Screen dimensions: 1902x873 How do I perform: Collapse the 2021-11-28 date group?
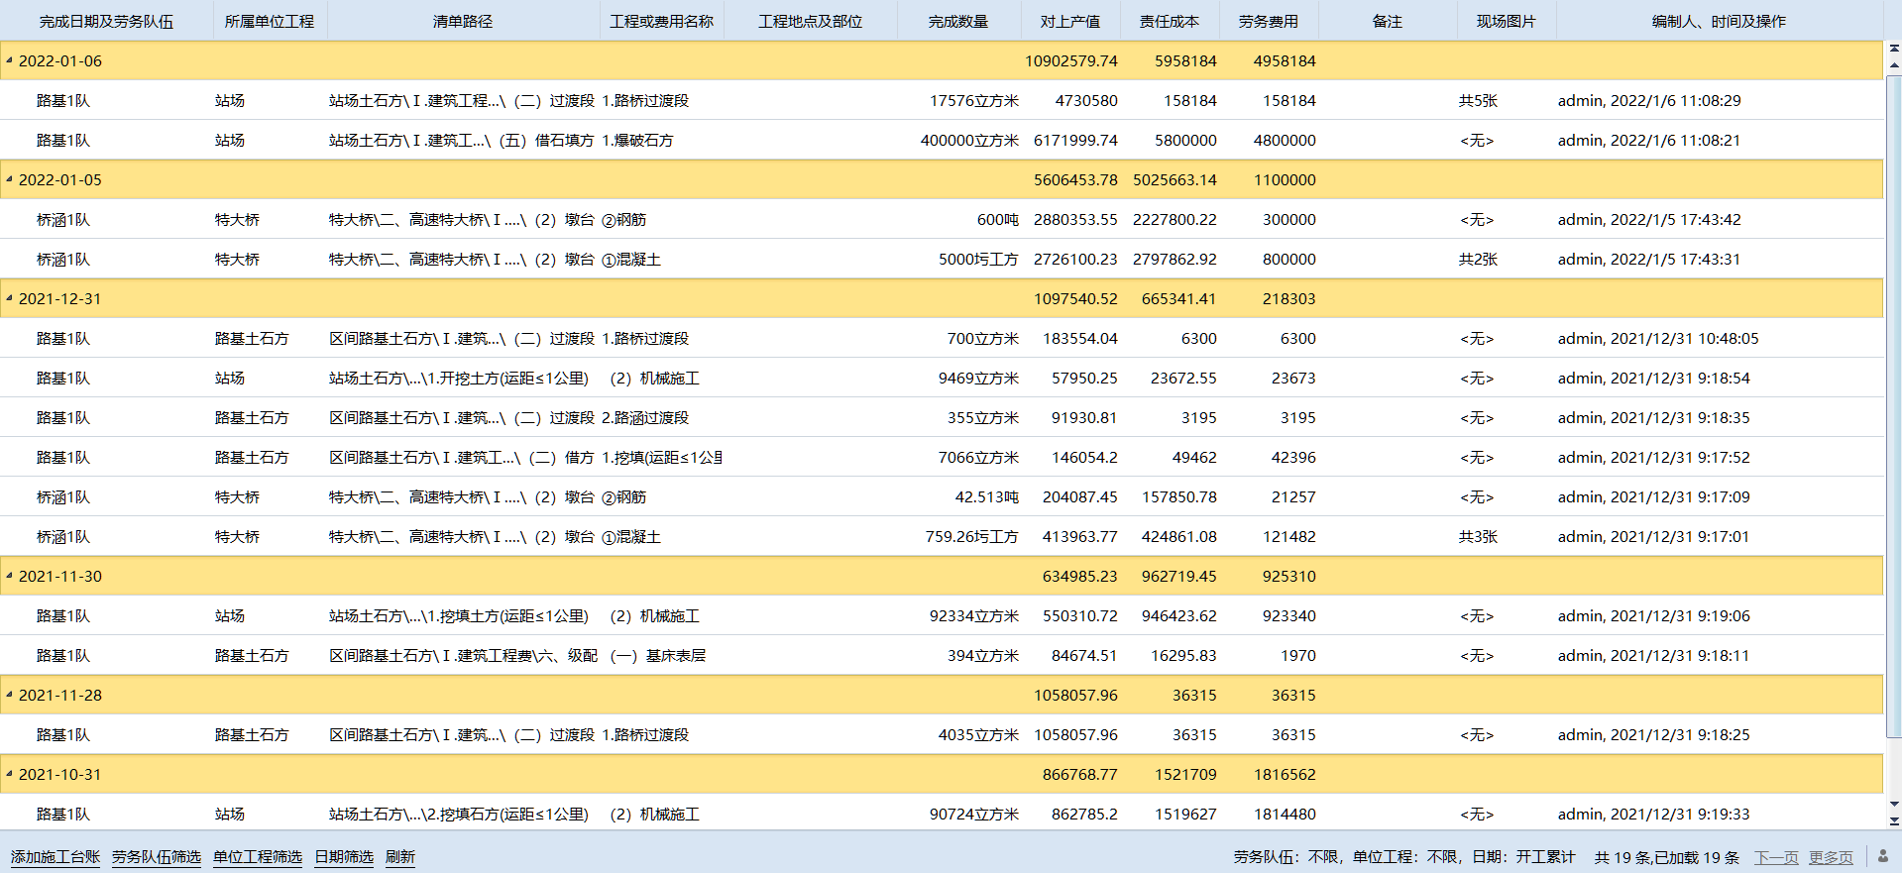click(x=9, y=695)
